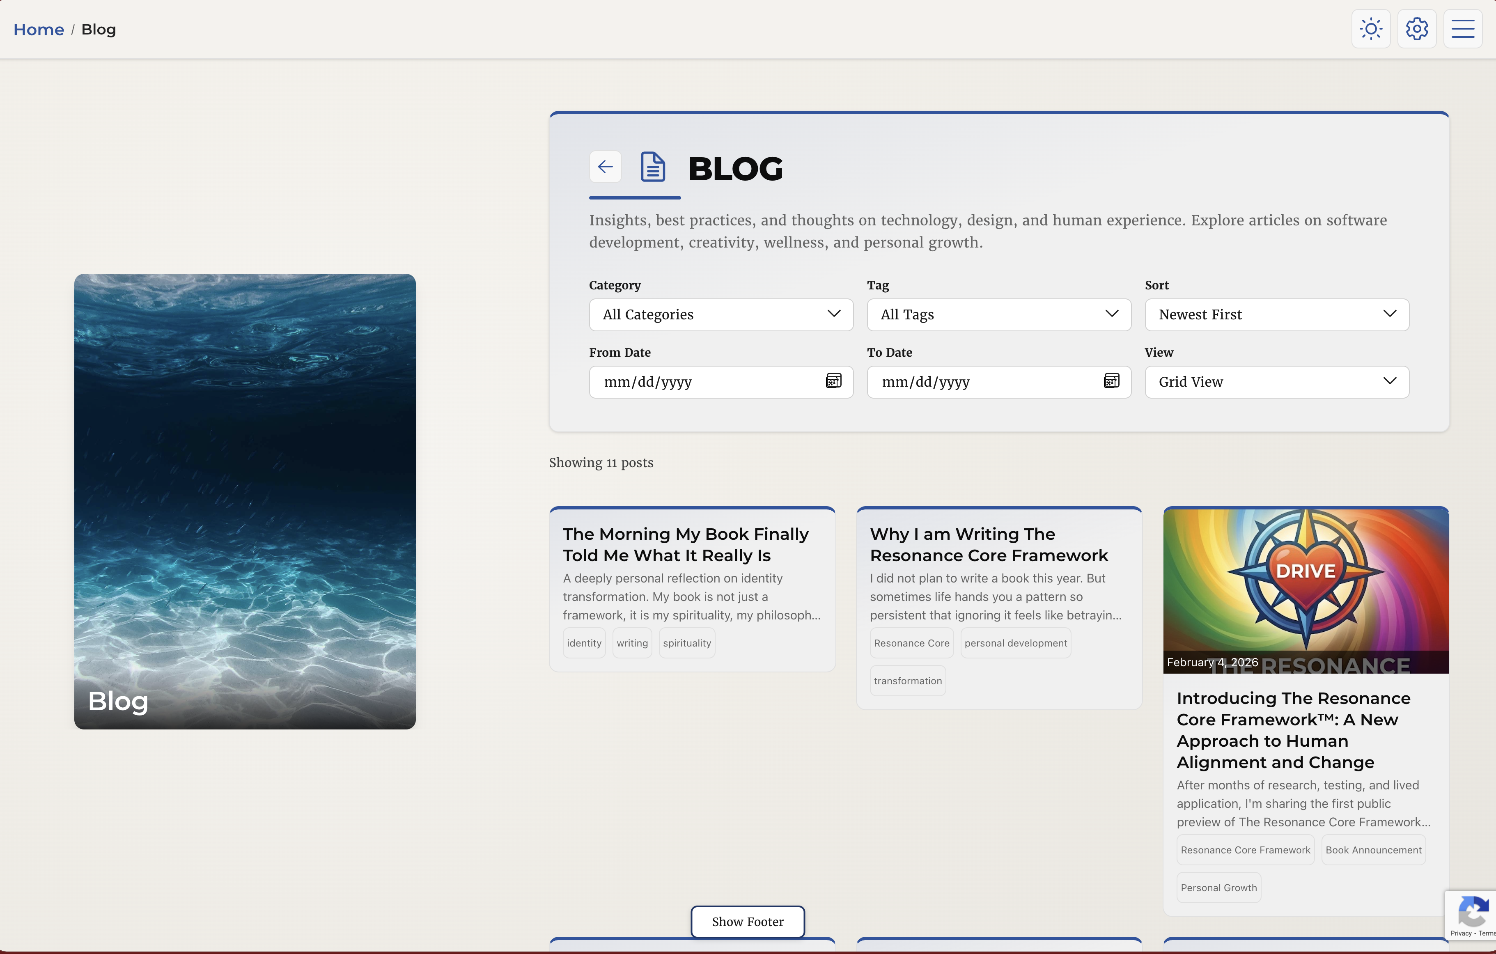Go to Home breadcrumb link
Image resolution: width=1496 pixels, height=954 pixels.
[39, 29]
